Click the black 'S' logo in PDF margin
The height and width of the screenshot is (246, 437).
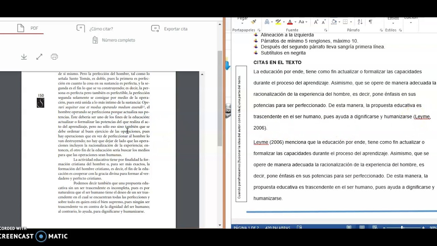click(x=41, y=103)
